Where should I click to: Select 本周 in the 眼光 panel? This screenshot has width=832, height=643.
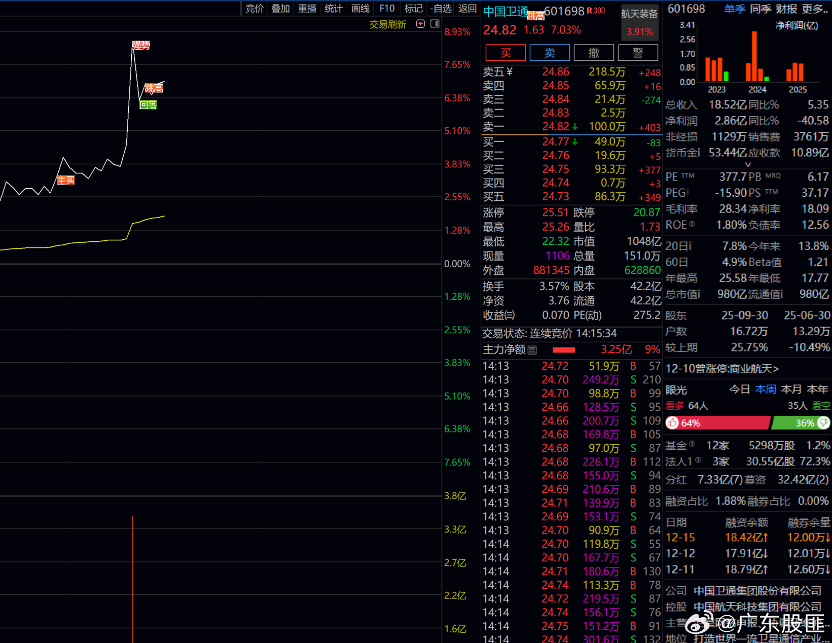pyautogui.click(x=766, y=389)
